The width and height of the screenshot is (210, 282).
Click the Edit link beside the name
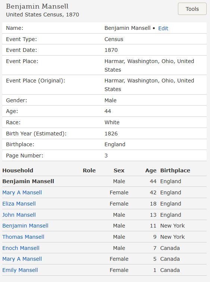point(163,28)
